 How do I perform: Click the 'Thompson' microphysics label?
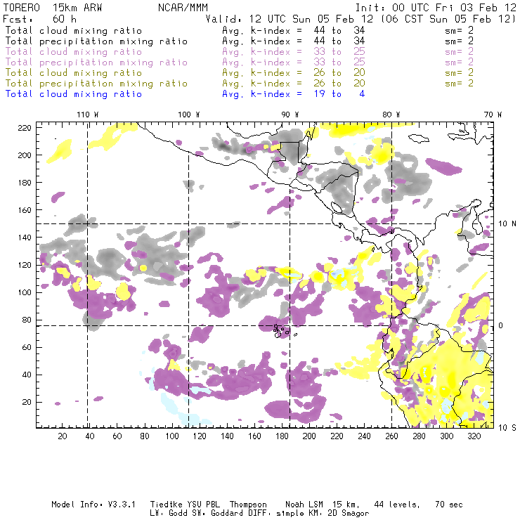[x=248, y=505]
